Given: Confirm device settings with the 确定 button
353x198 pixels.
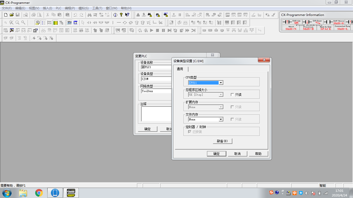Looking at the screenshot, I should tap(216, 153).
